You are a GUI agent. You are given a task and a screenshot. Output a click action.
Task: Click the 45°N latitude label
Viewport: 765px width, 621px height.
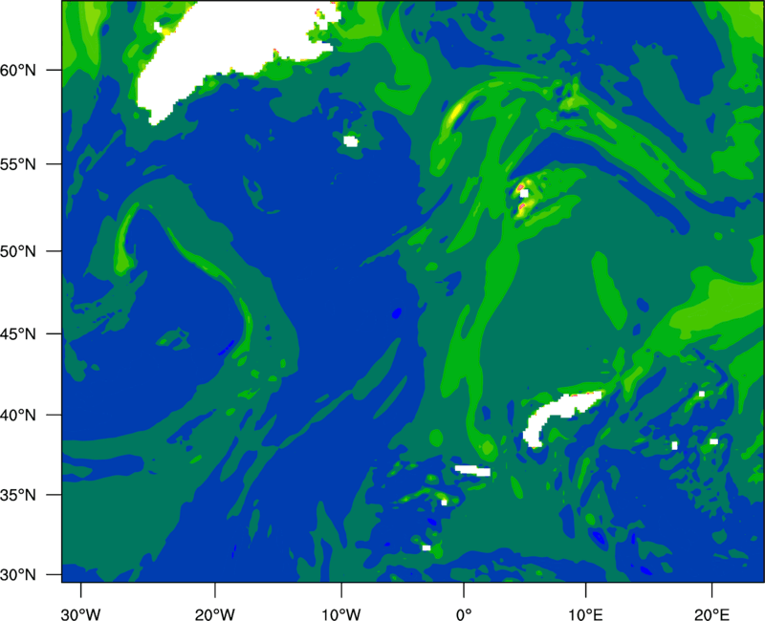[x=18, y=334]
